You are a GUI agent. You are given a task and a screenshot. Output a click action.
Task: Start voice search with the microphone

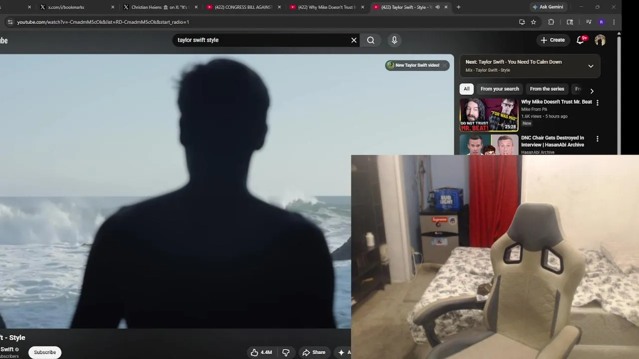pos(394,40)
